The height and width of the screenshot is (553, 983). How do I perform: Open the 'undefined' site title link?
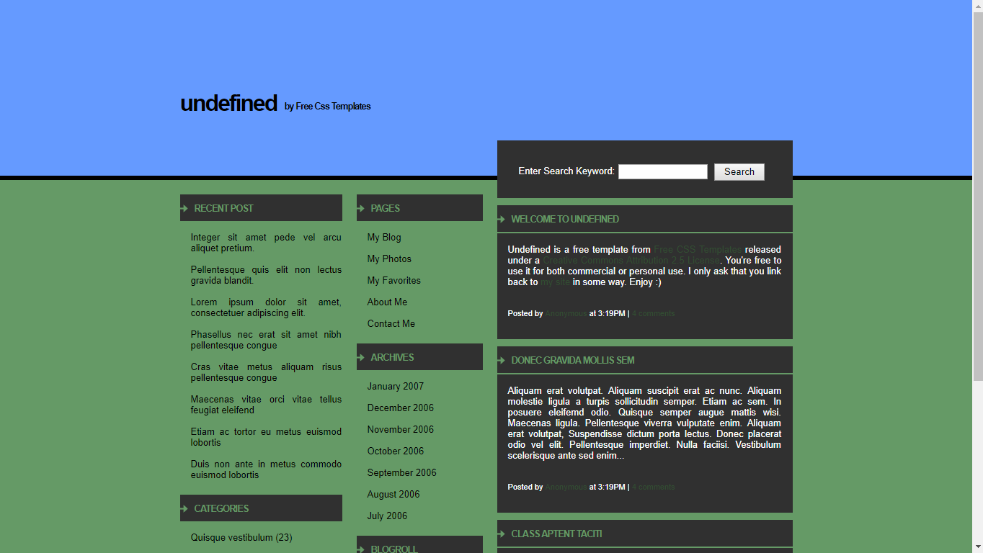(228, 104)
